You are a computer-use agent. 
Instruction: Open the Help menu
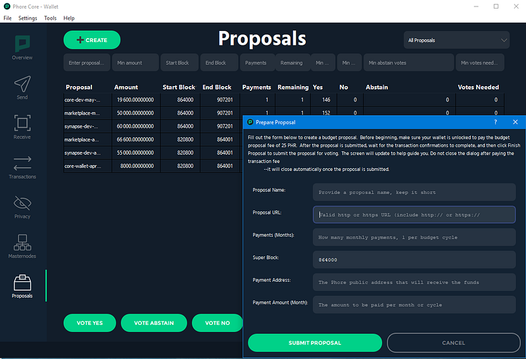pos(69,18)
